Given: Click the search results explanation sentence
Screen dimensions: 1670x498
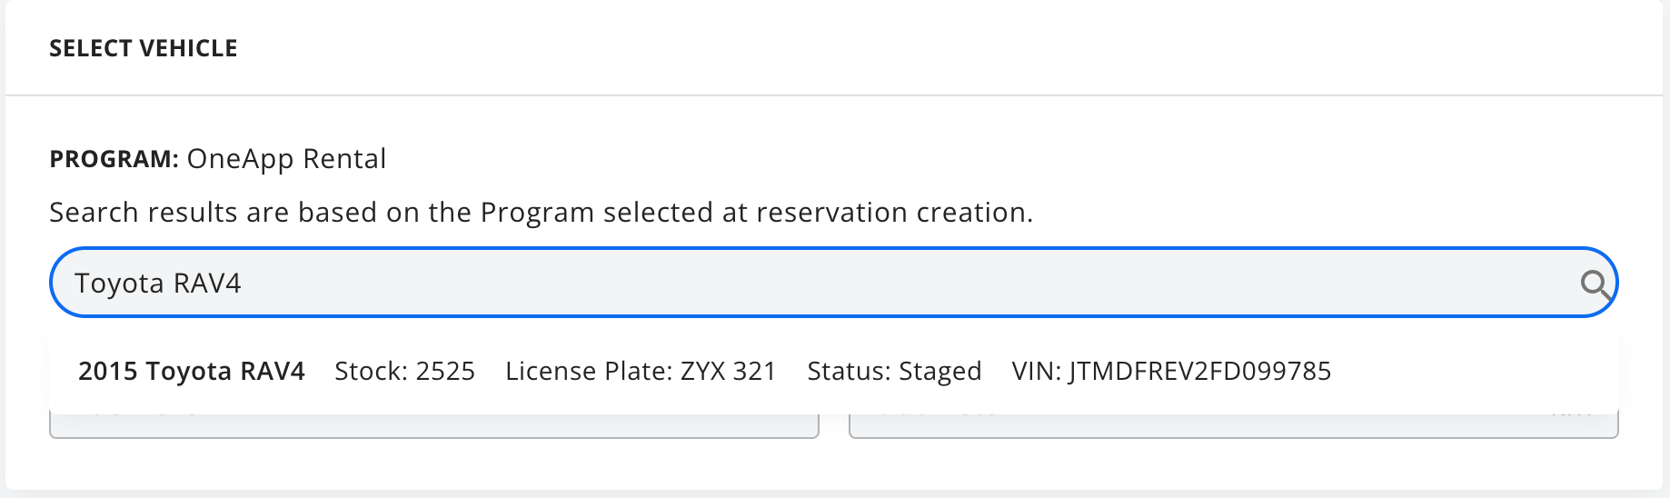Looking at the screenshot, I should pos(542,213).
